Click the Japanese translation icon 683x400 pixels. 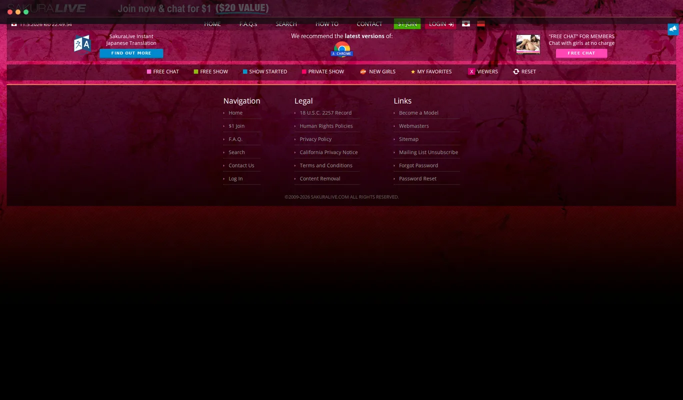click(82, 44)
